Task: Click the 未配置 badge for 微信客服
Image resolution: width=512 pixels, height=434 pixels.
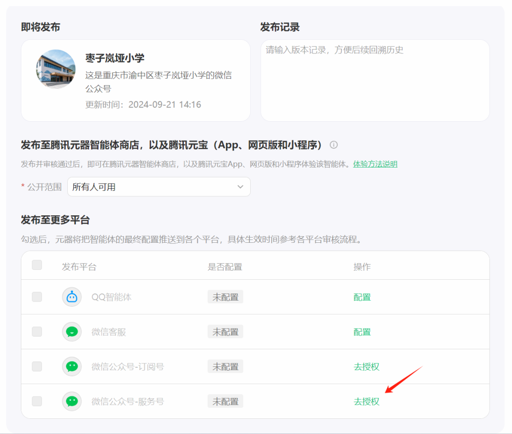Action: [225, 332]
